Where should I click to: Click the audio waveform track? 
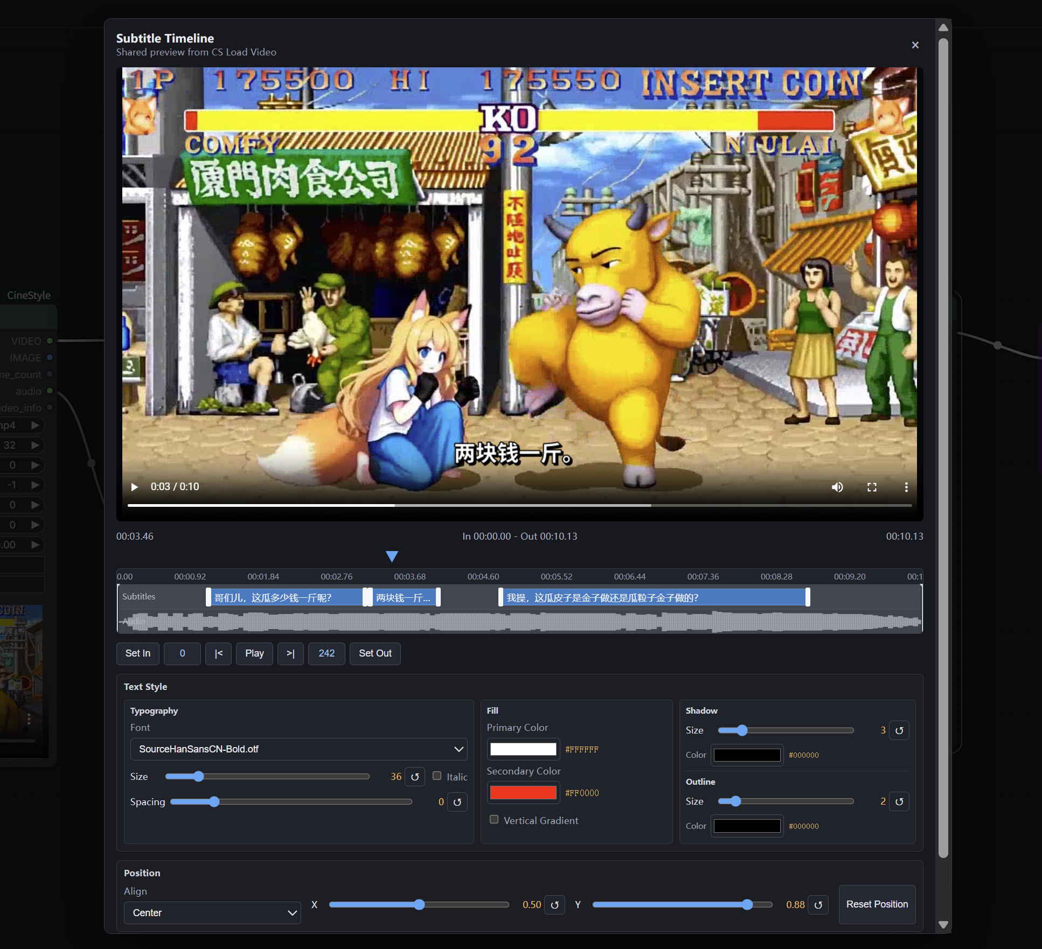coord(519,622)
